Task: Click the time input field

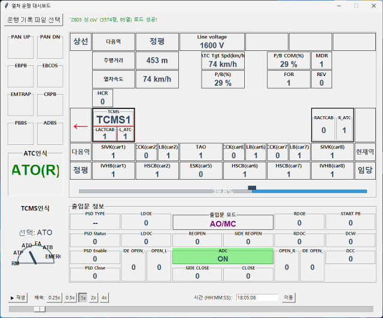Action: 257,297
